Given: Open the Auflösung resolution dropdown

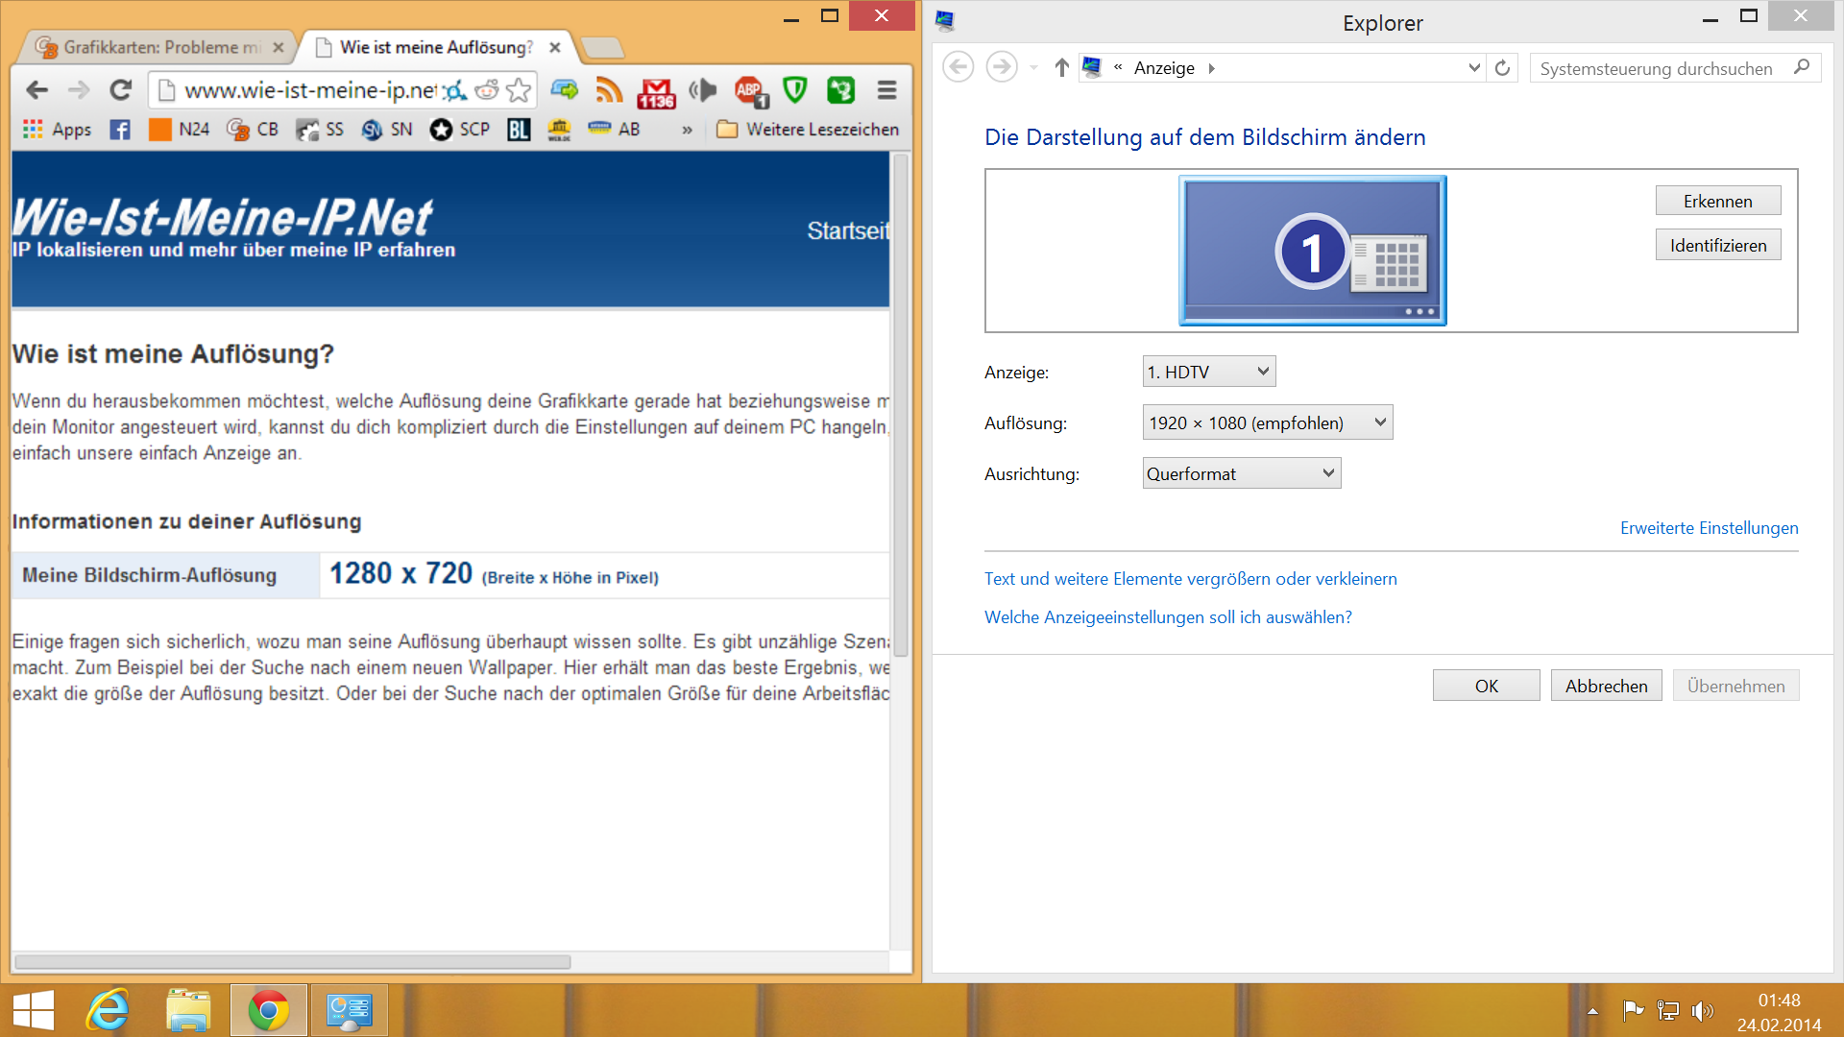Looking at the screenshot, I should [x=1267, y=422].
